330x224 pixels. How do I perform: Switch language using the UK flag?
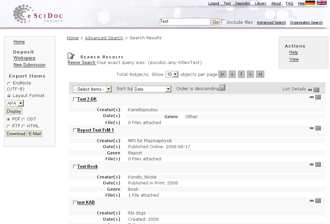click(x=321, y=3)
